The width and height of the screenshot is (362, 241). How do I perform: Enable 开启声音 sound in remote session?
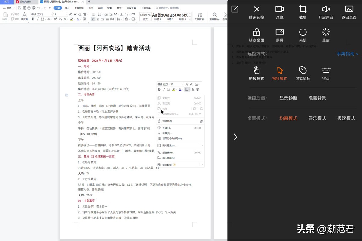pyautogui.click(x=326, y=12)
